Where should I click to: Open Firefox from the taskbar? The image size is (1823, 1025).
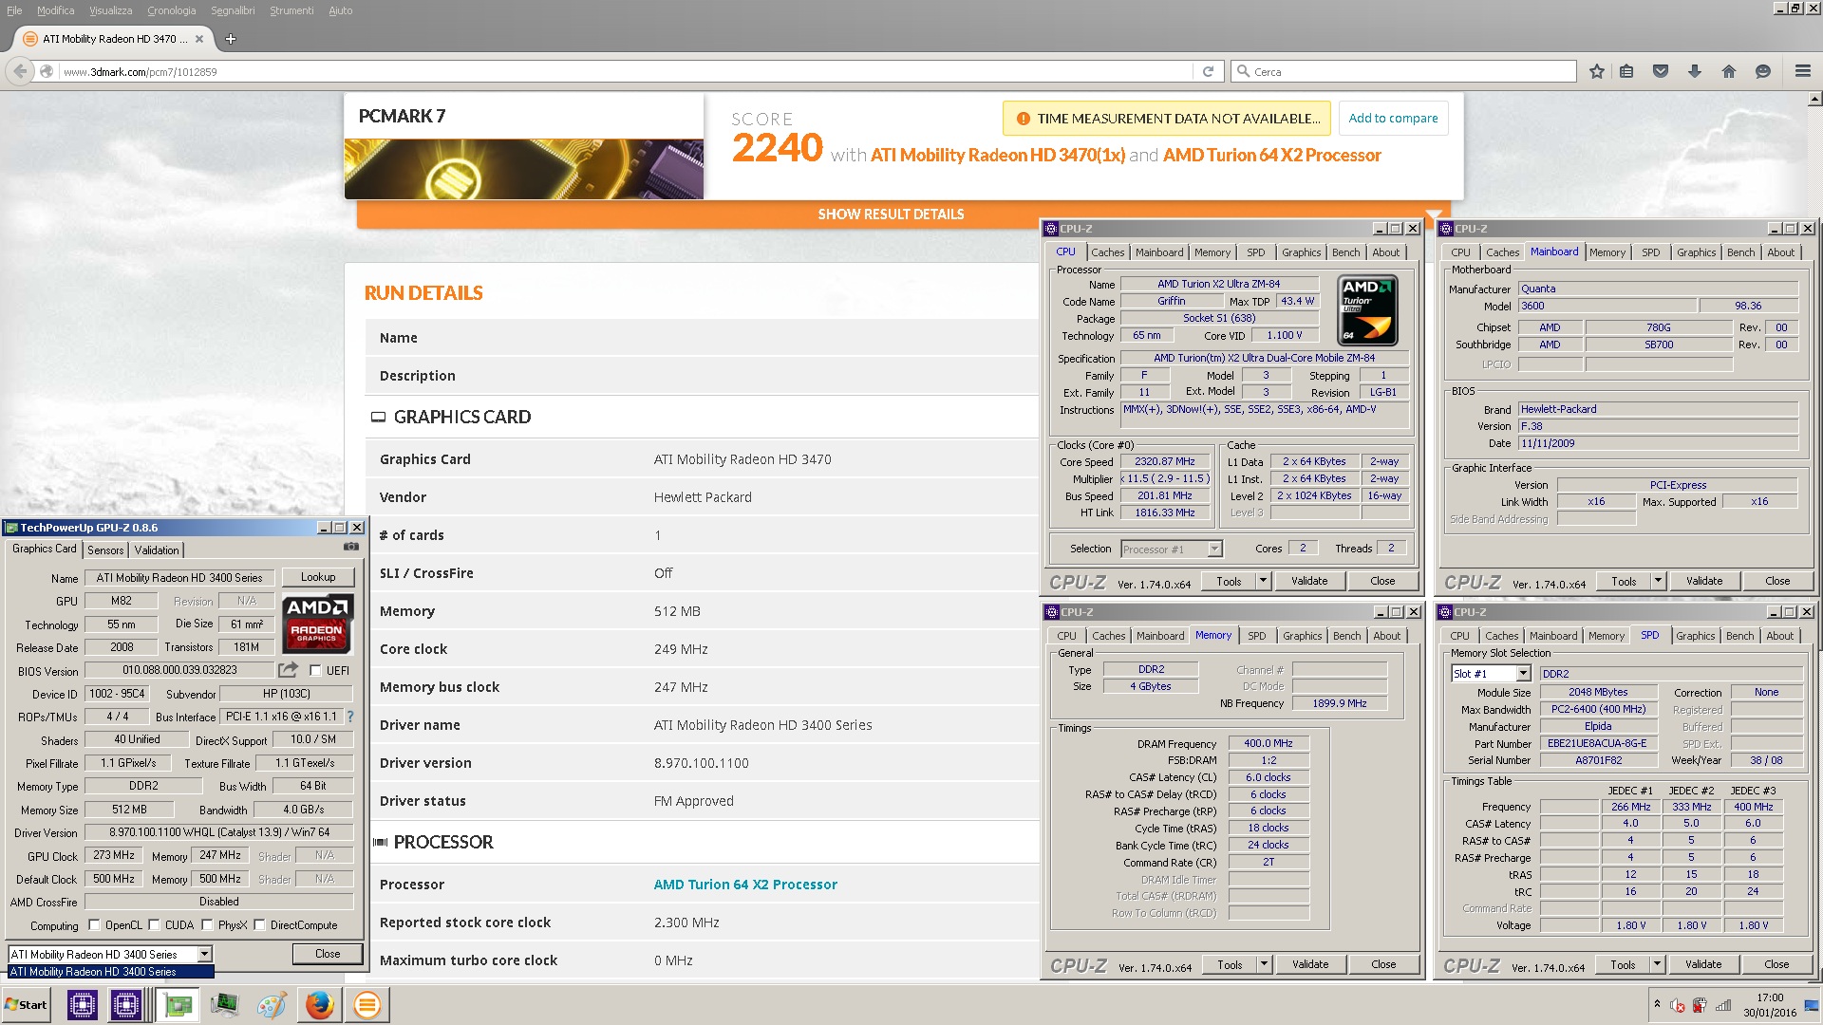(x=320, y=1004)
